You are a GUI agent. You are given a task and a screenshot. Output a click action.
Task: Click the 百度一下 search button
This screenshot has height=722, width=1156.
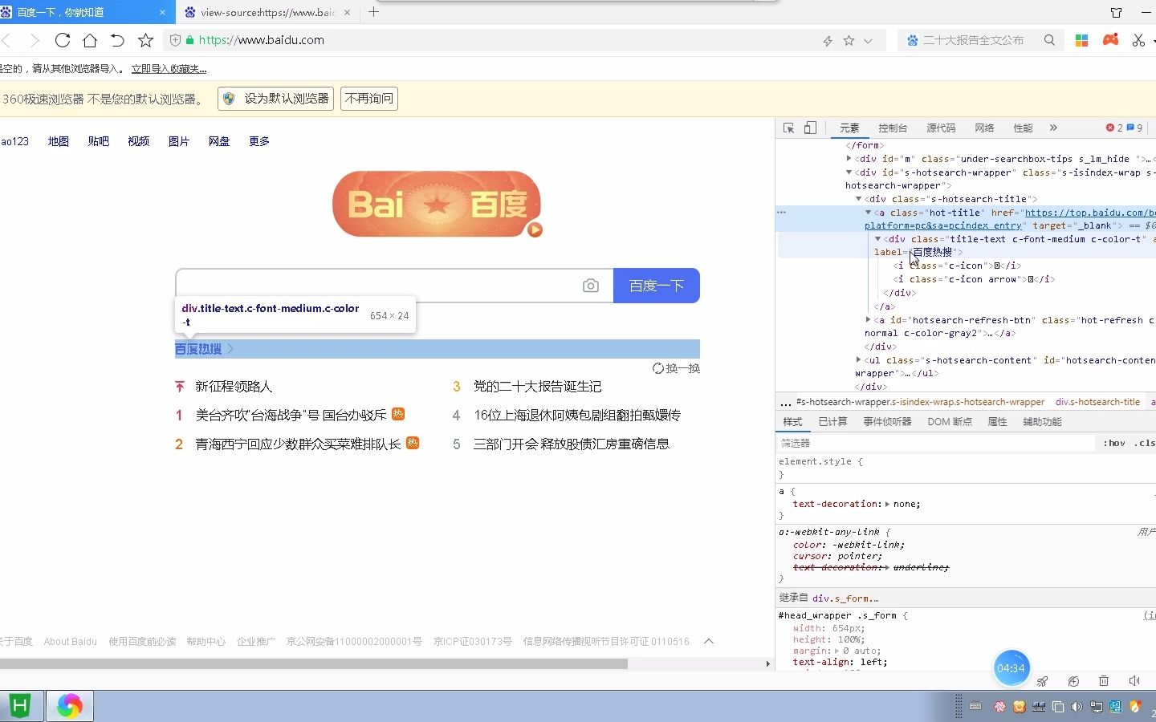pos(657,286)
